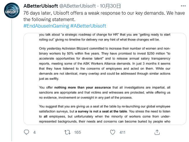Click the Activision Blizzard paragraph in image

pos(105,64)
